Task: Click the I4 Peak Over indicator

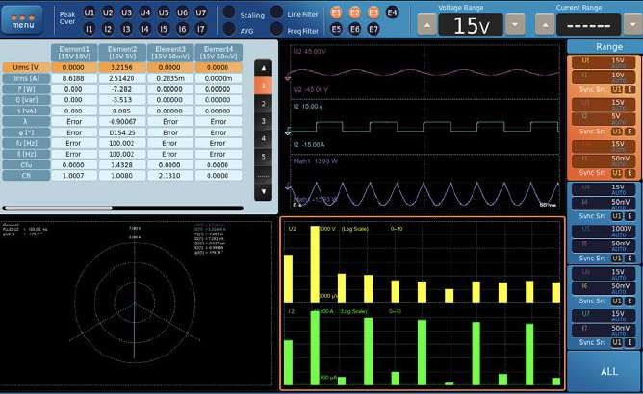Action: 144,29
